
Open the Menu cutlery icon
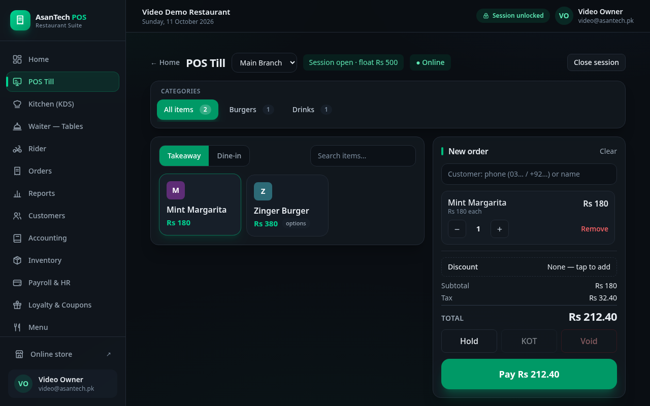click(17, 327)
